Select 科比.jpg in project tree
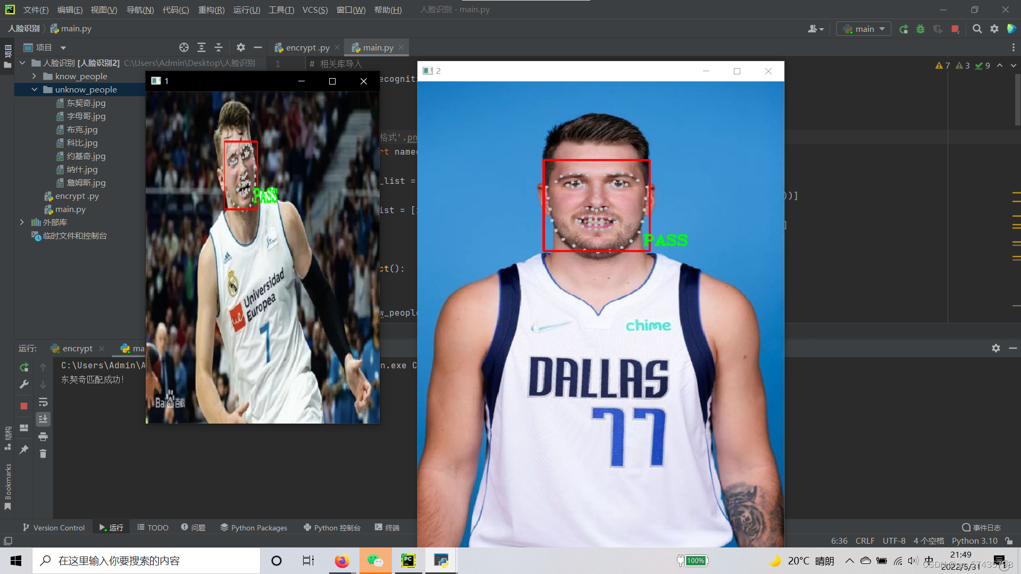Screen dimensions: 1021x574 click(x=77, y=143)
